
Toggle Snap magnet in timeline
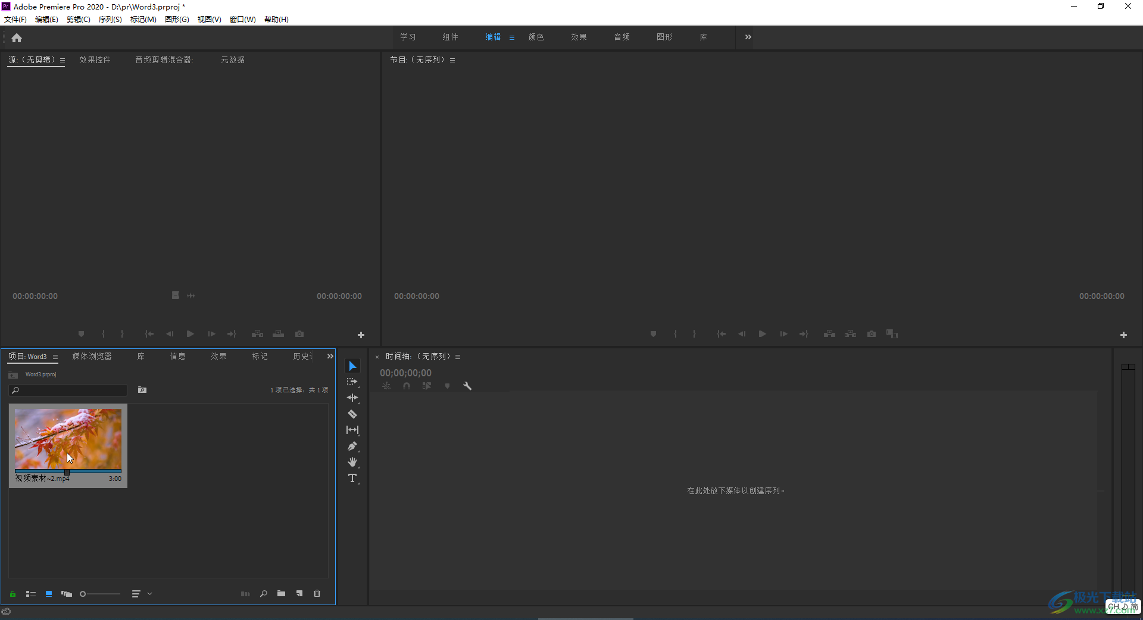pos(407,386)
